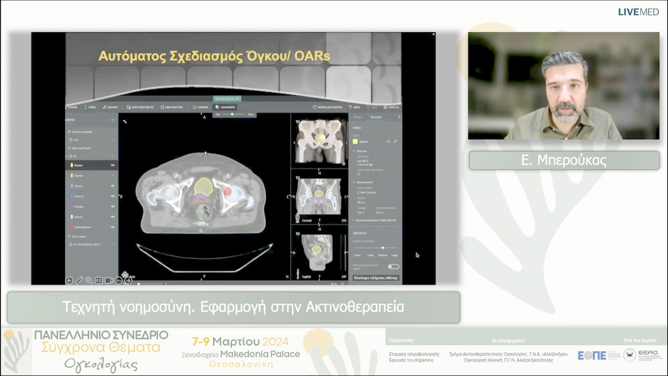The height and width of the screenshot is (376, 668).
Task: Hide the Prostate structure visibility
Action: tap(111, 207)
